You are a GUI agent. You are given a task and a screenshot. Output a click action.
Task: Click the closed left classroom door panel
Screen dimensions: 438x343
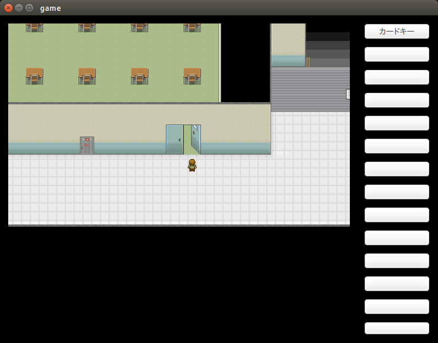[175, 139]
